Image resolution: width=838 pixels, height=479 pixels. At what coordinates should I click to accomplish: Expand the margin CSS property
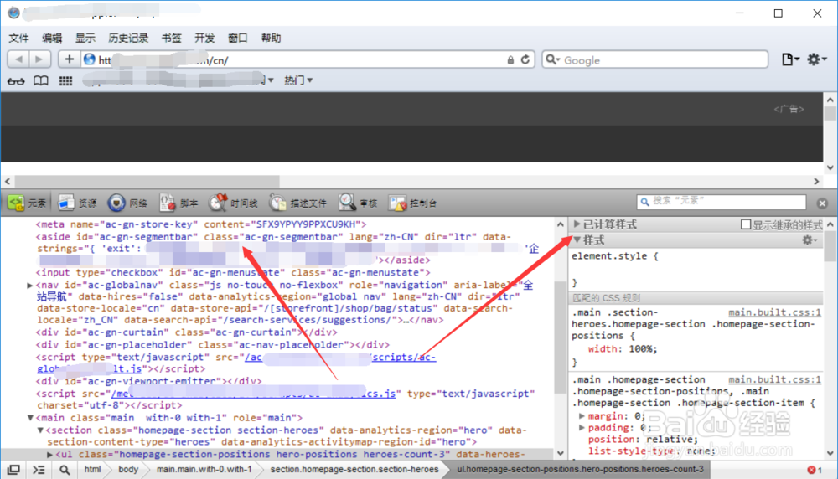click(582, 415)
